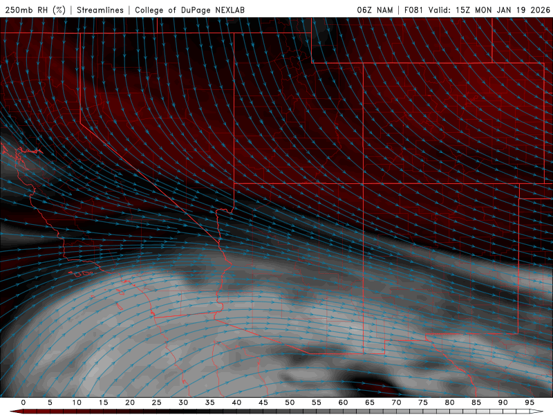Click the "15" value on the RH scale
Image resolution: width=553 pixels, height=415 pixels.
click(103, 403)
